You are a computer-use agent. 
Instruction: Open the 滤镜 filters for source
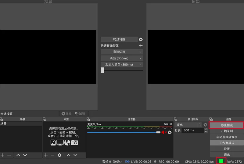(80, 114)
